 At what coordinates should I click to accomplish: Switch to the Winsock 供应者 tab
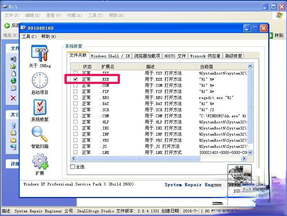205,56
